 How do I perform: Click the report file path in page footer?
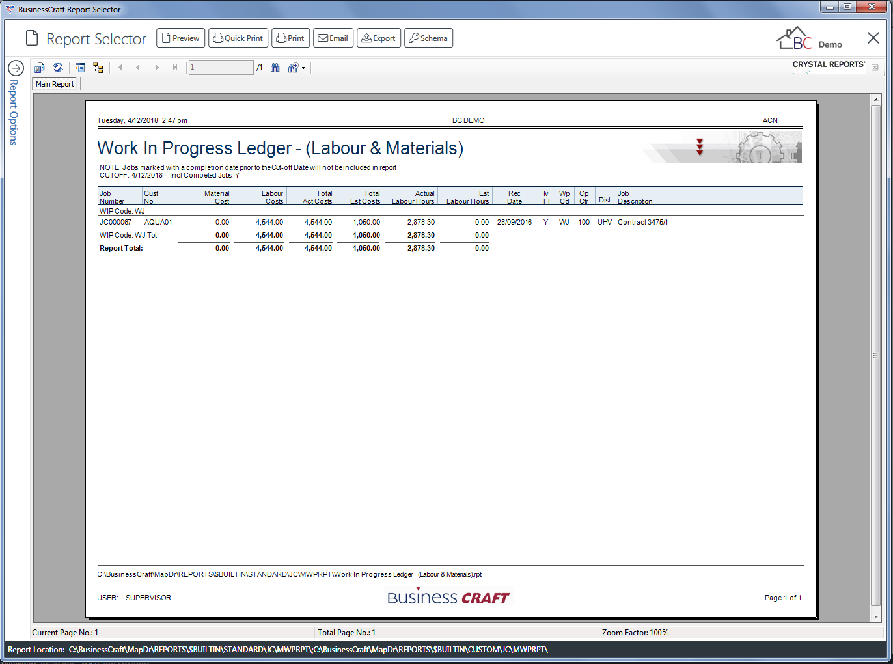point(290,574)
